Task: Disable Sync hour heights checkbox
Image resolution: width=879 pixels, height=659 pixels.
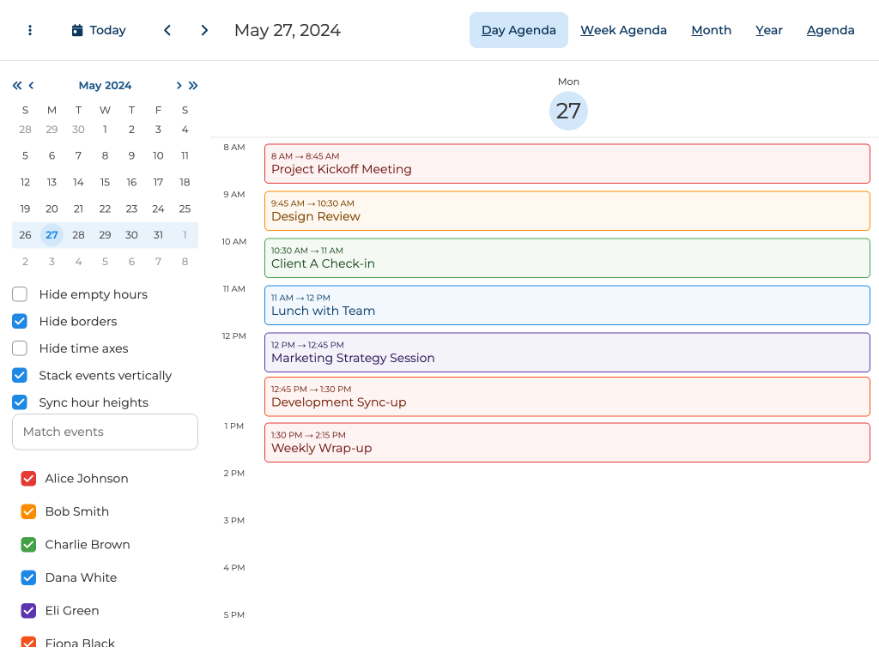Action: point(20,402)
